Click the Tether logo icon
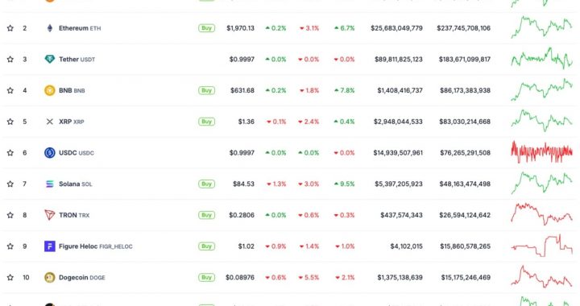This screenshot has width=580, height=306. (50, 59)
